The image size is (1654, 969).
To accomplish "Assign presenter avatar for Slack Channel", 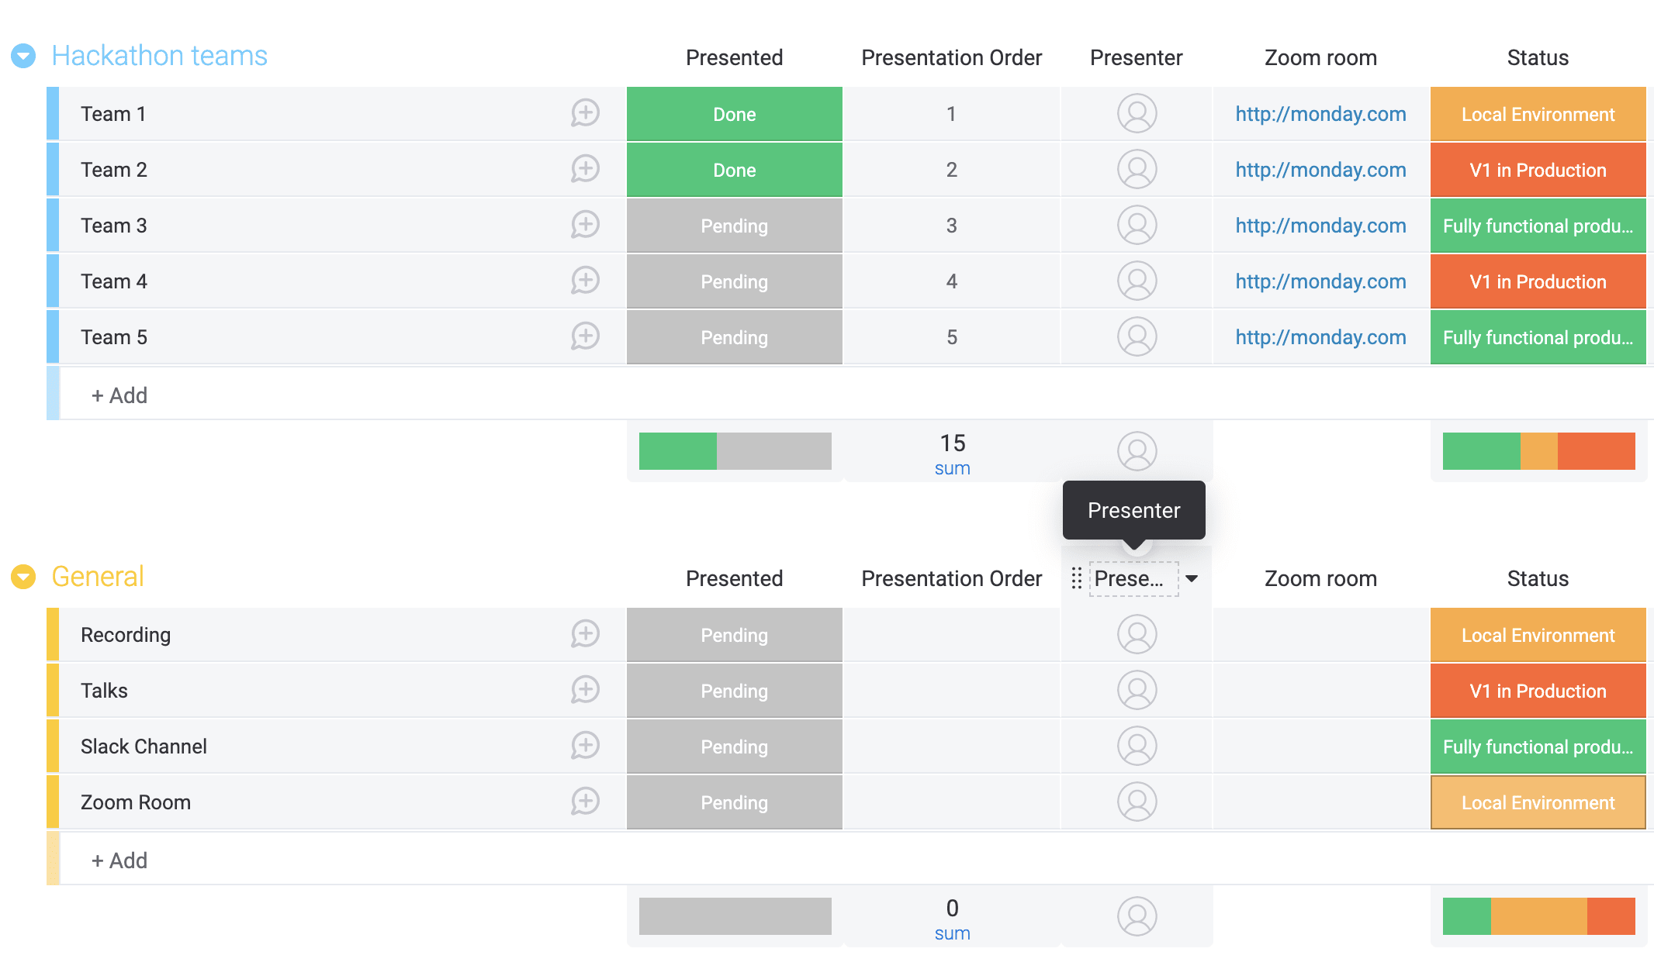I will coord(1137,746).
